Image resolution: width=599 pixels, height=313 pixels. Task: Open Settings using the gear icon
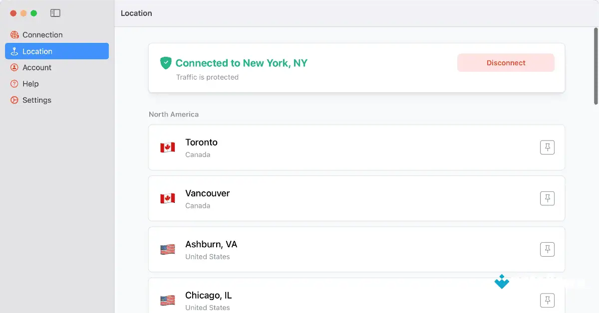click(x=13, y=100)
